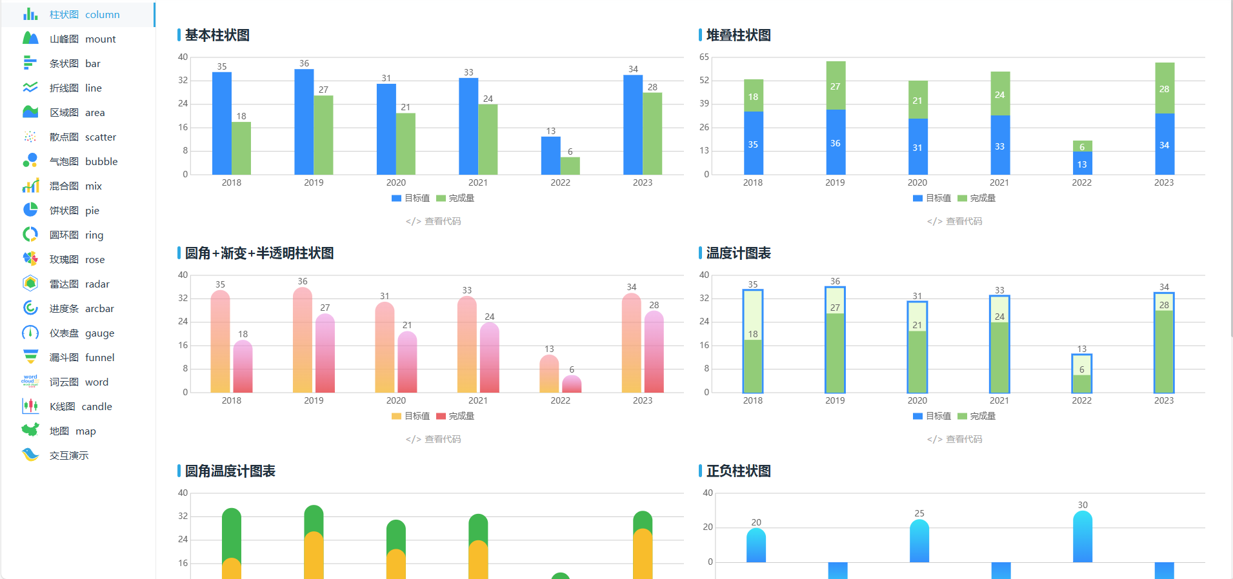Open the radar chart hexagon icon
Image resolution: width=1233 pixels, height=579 pixels.
pyautogui.click(x=30, y=284)
